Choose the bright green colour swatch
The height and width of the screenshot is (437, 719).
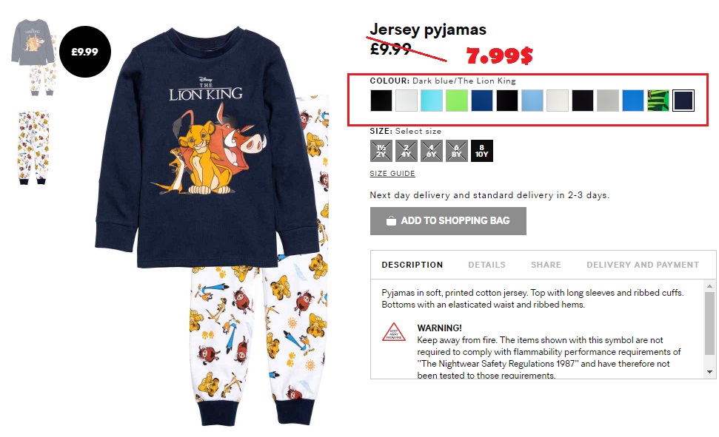point(457,101)
